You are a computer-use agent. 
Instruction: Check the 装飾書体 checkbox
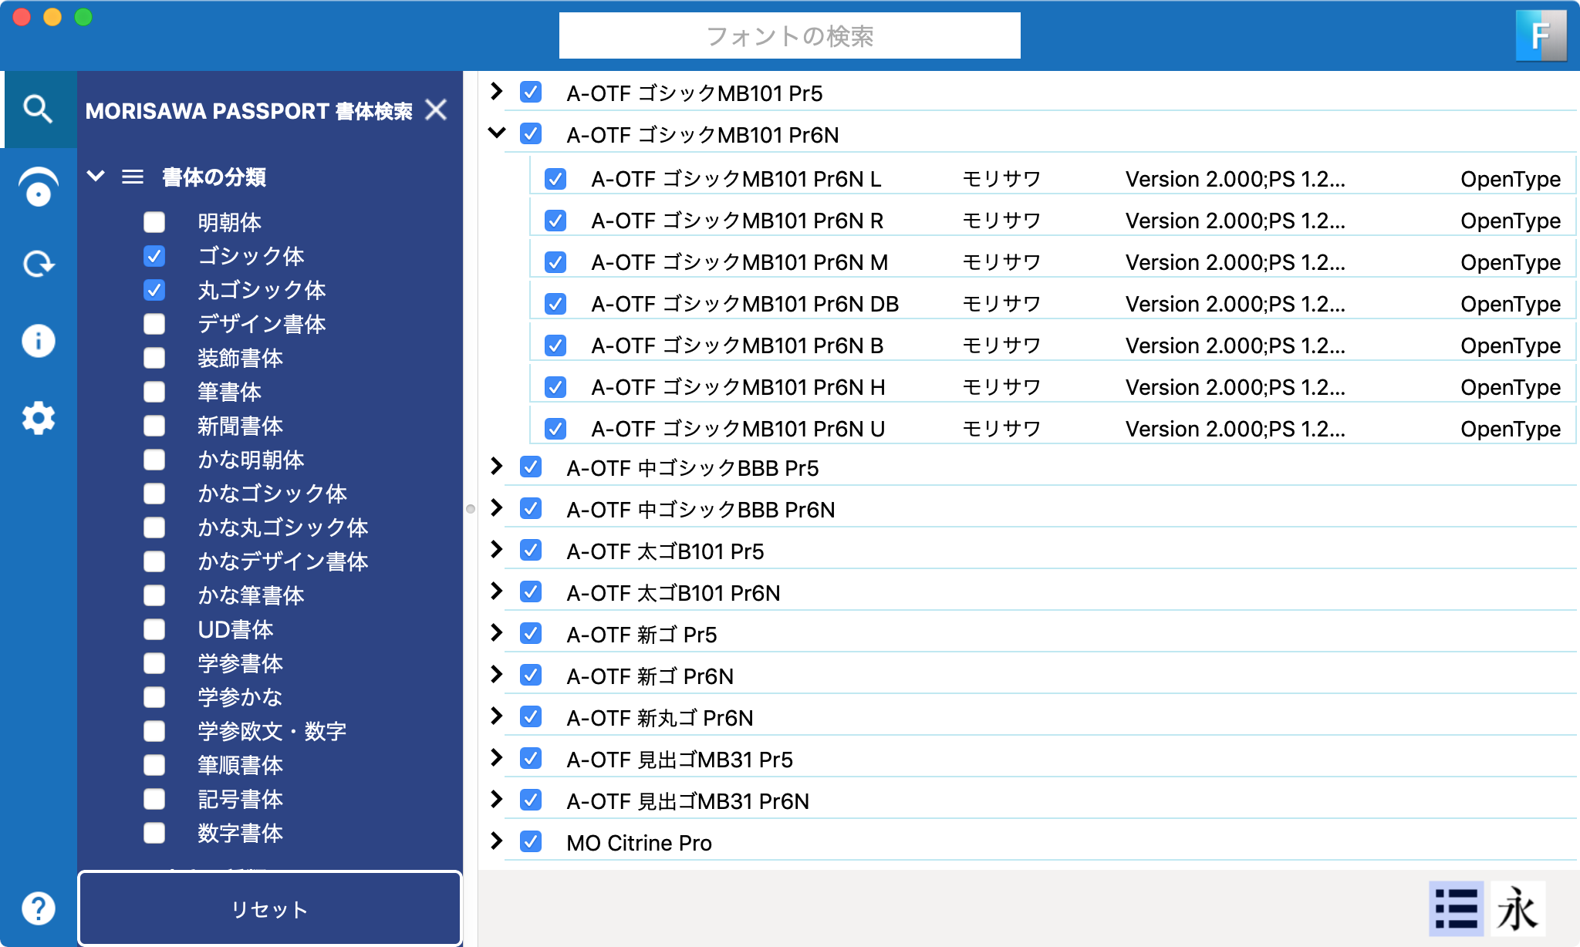pyautogui.click(x=154, y=358)
